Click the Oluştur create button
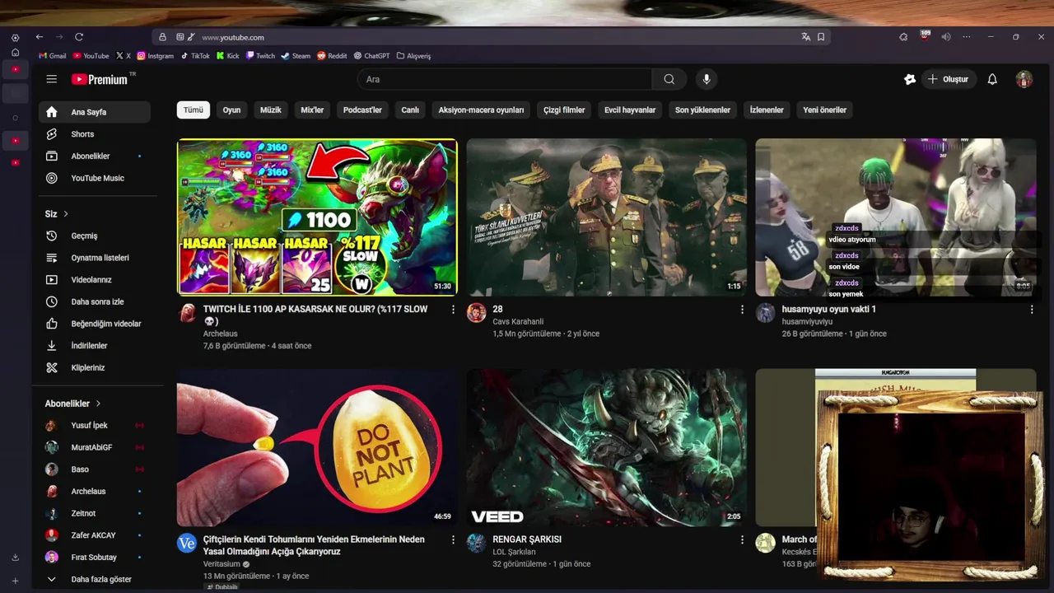This screenshot has height=593, width=1054. coord(949,79)
